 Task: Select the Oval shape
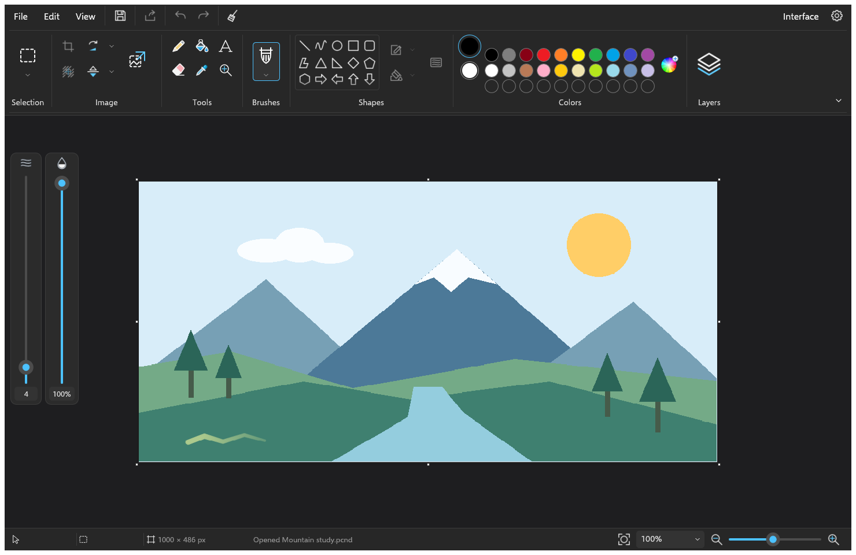[337, 46]
